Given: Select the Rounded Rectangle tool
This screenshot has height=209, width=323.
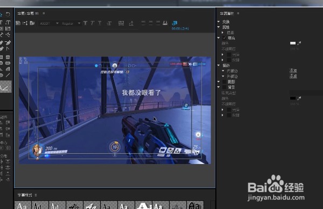Looking at the screenshot, I should (8, 63).
